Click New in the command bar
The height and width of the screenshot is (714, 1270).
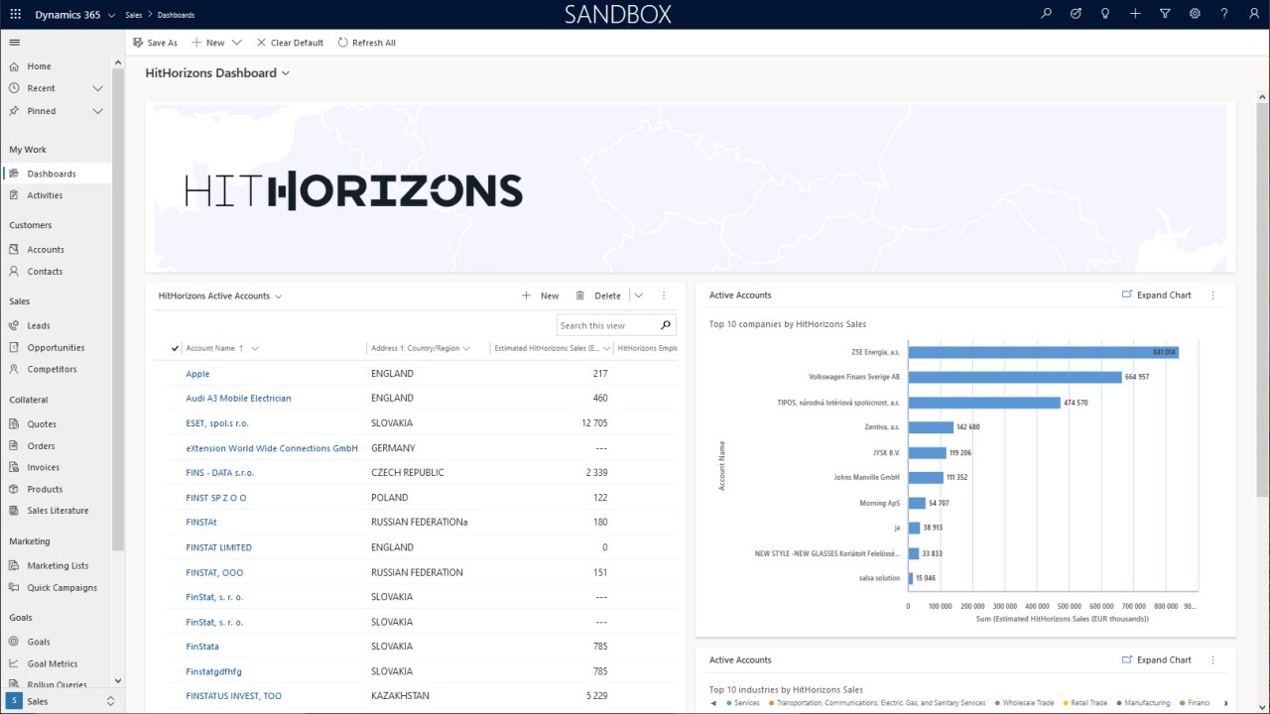coord(208,43)
